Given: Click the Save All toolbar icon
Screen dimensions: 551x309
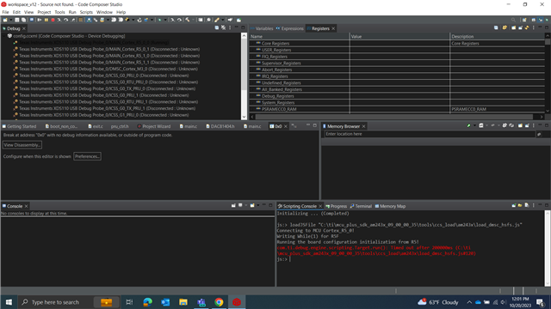Looking at the screenshot, I should pos(23,20).
